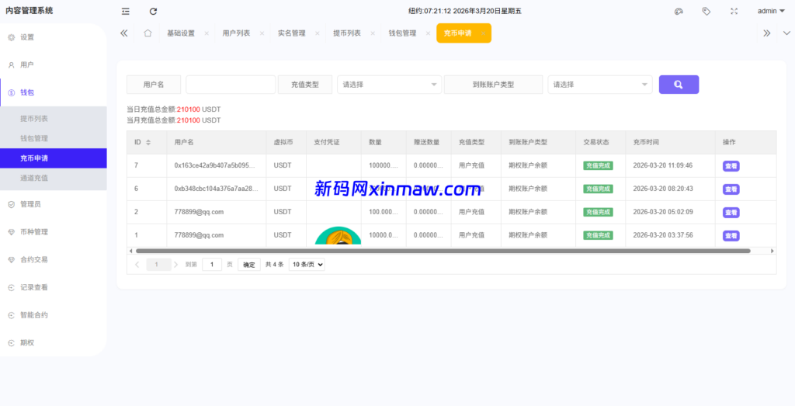Click the 设置 gear icon
The height and width of the screenshot is (406, 795).
(11, 37)
